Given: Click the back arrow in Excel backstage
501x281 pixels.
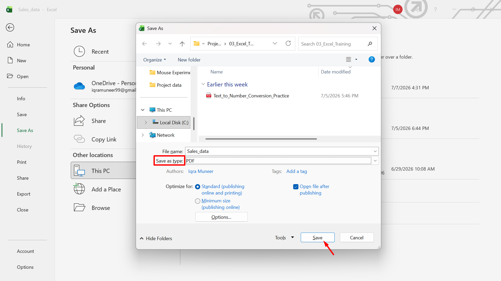Looking at the screenshot, I should (10, 27).
